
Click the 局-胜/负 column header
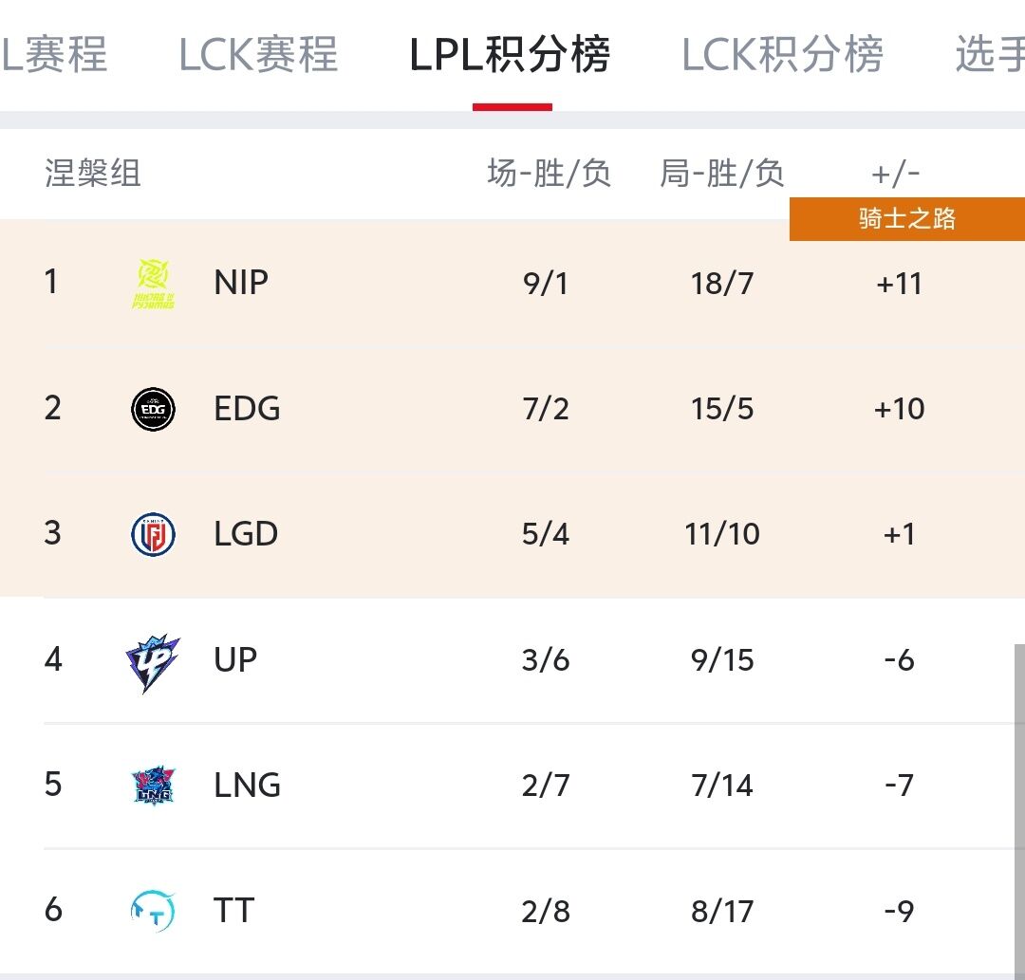(722, 174)
